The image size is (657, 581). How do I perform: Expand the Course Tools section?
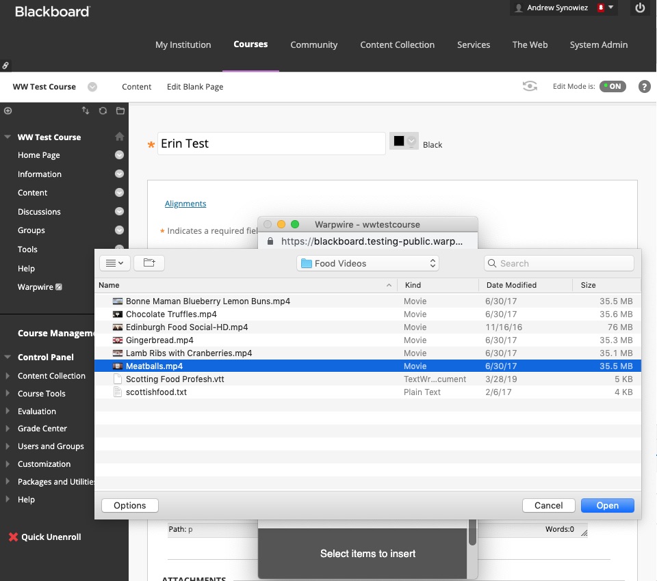tap(7, 393)
